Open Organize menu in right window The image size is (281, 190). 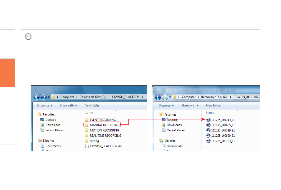point(166,105)
